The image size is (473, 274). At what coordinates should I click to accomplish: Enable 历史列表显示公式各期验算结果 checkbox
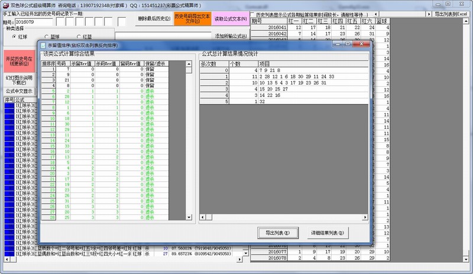tap(252, 14)
